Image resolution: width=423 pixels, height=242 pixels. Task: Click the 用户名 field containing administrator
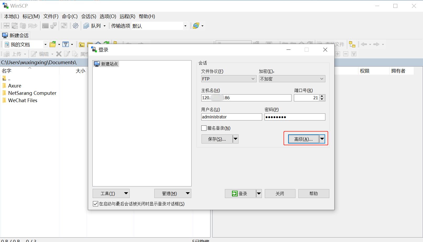click(x=231, y=117)
